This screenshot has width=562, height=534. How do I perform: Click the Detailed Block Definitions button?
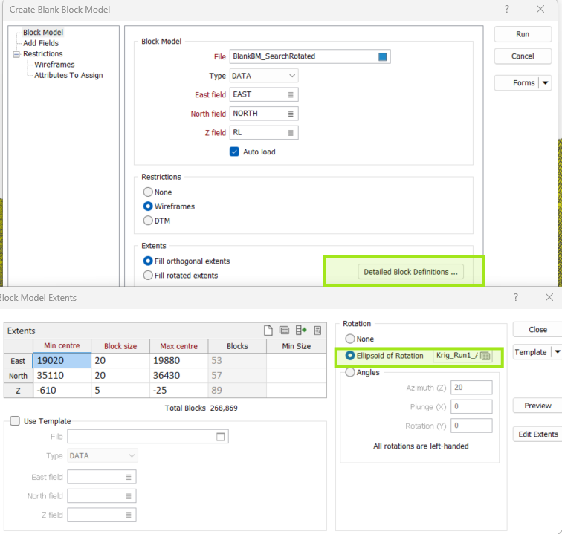point(410,272)
